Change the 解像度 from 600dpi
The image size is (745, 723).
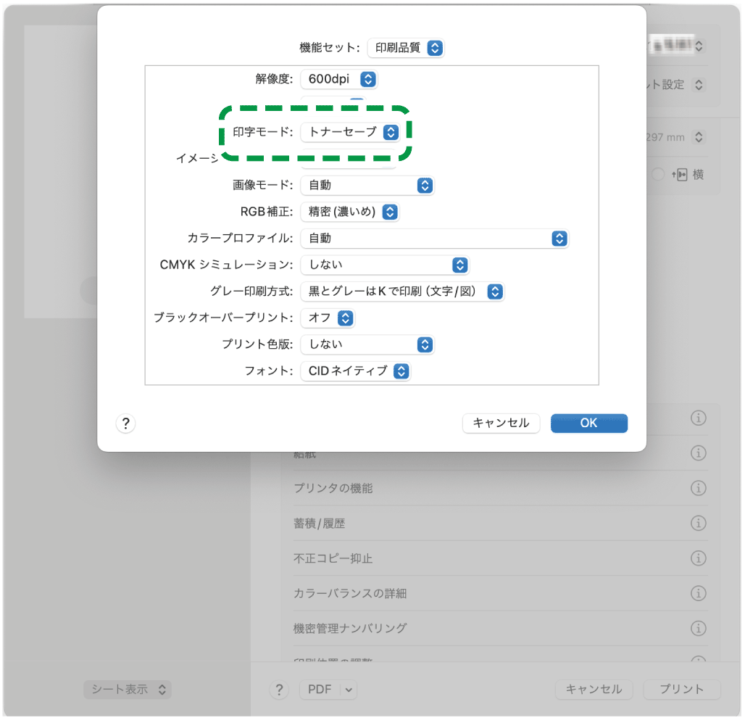[x=338, y=80]
